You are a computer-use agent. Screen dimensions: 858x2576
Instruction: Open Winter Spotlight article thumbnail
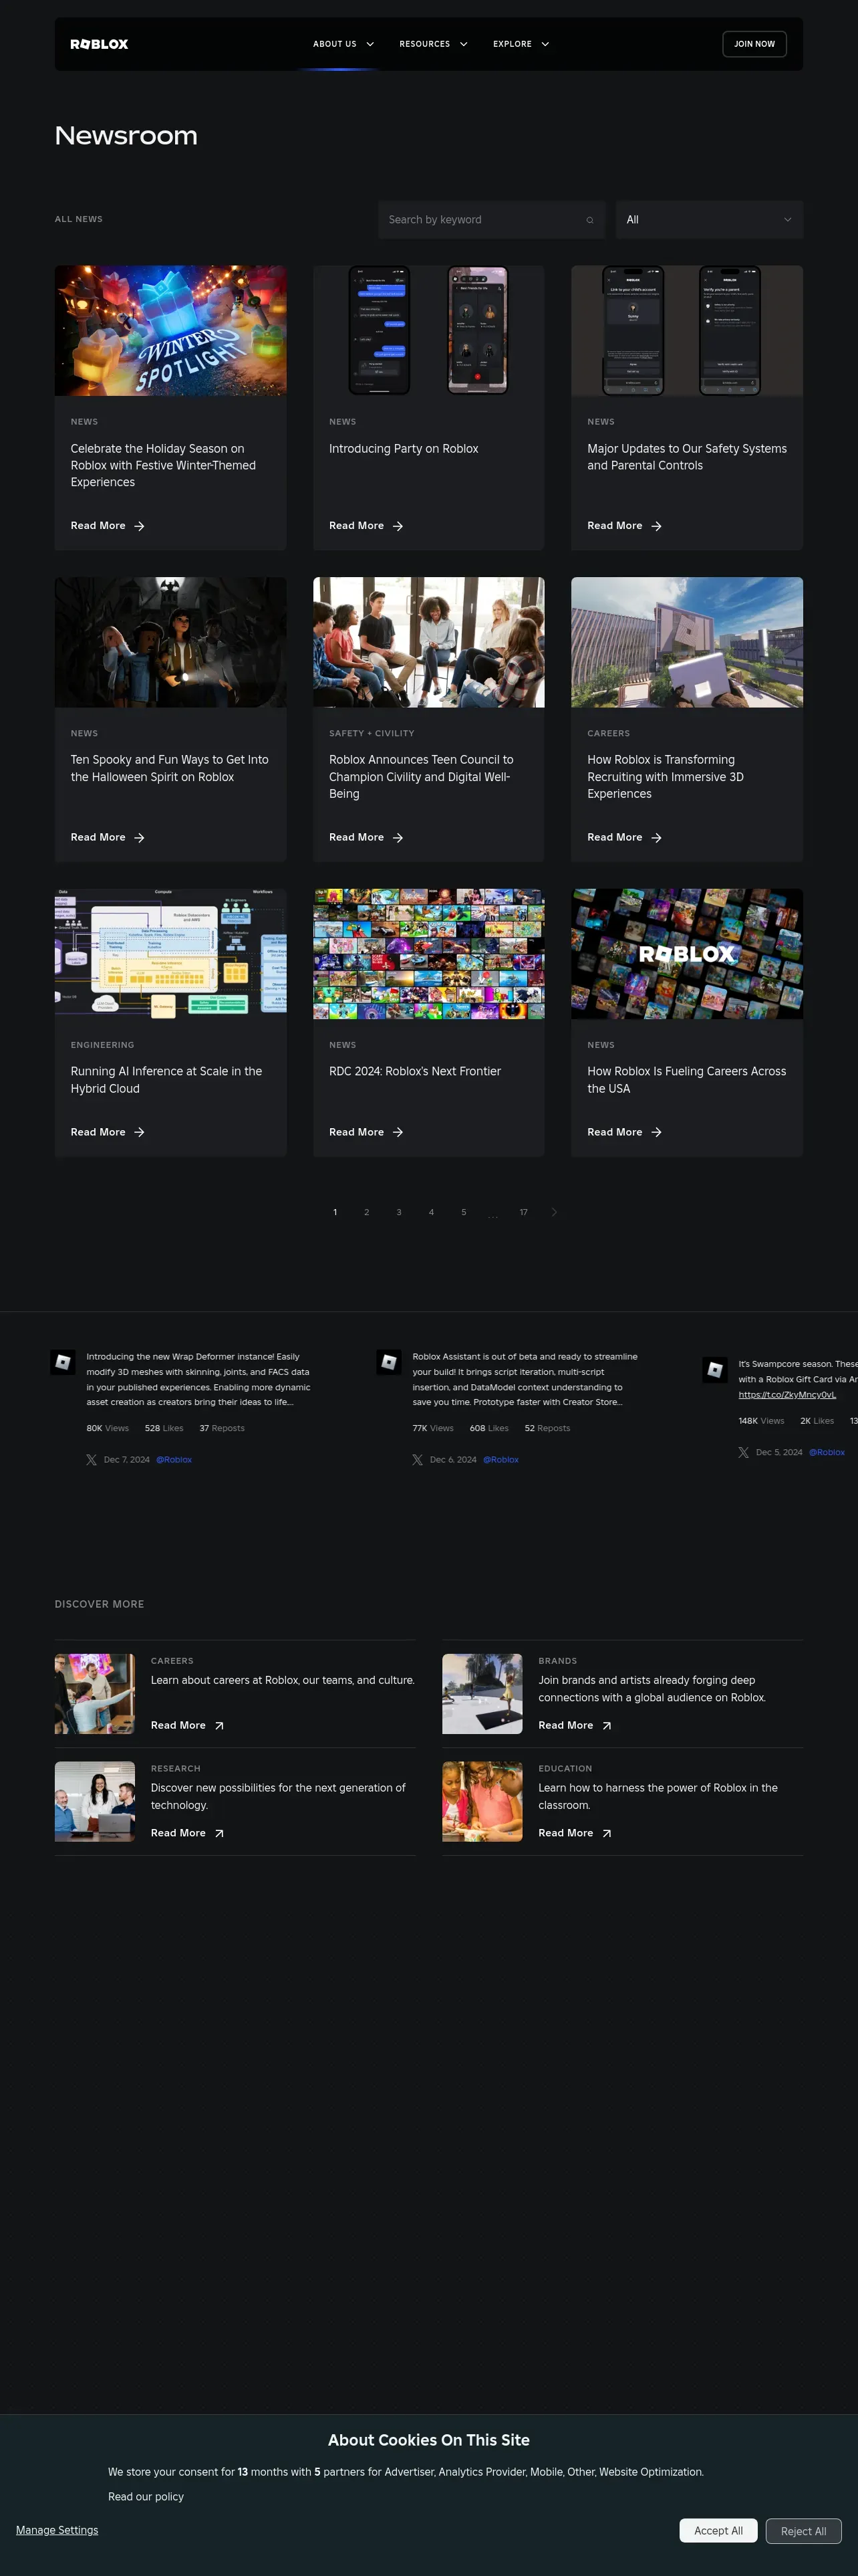pyautogui.click(x=171, y=331)
